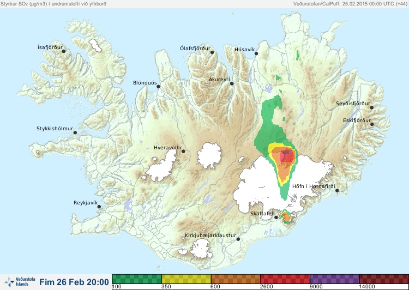Click the 'Stykkishólmur' label
Image resolution: width=409 pixels, height=290 pixels.
pyautogui.click(x=55, y=129)
